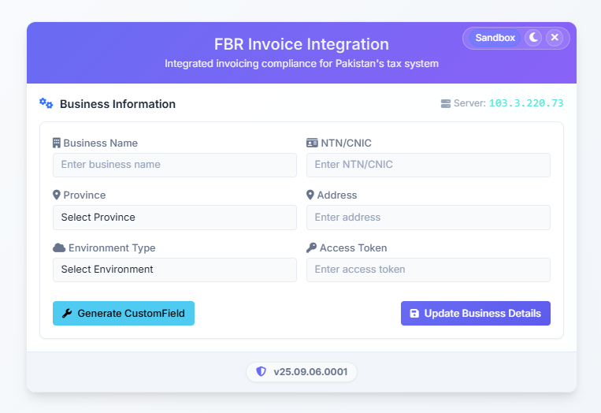The width and height of the screenshot is (601, 413).
Task: Click the server IP 103.3.220.73
Action: [526, 103]
